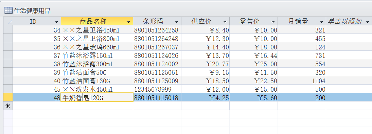Click barcode 8801051125061
This screenshot has width=372, height=134.
(157, 72)
